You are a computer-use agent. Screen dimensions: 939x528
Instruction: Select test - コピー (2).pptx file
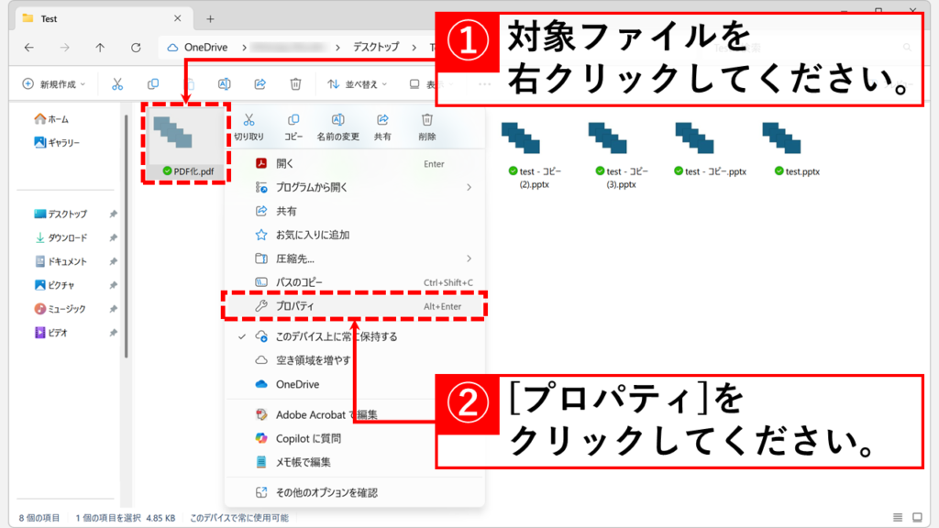pyautogui.click(x=533, y=154)
